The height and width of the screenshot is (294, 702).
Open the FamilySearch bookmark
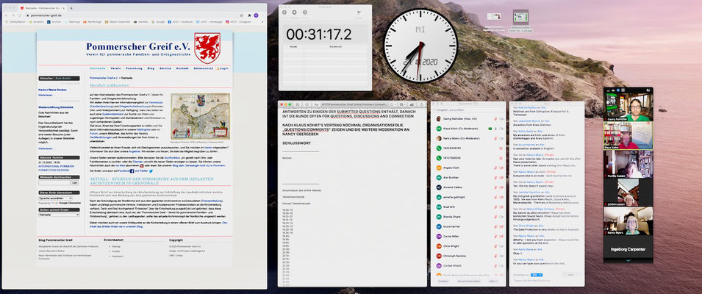[15, 21]
